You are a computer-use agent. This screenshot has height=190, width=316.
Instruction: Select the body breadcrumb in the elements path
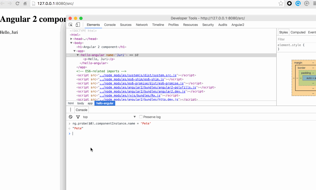point(81,103)
